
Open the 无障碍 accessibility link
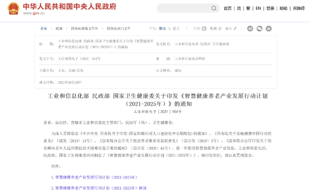click(299, 8)
